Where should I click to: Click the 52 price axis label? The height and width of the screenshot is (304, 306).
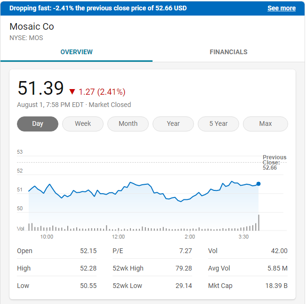[x=20, y=171]
